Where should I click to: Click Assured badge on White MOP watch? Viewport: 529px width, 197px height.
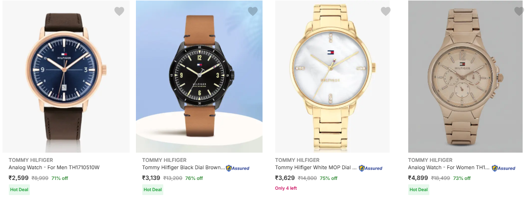coord(371,168)
